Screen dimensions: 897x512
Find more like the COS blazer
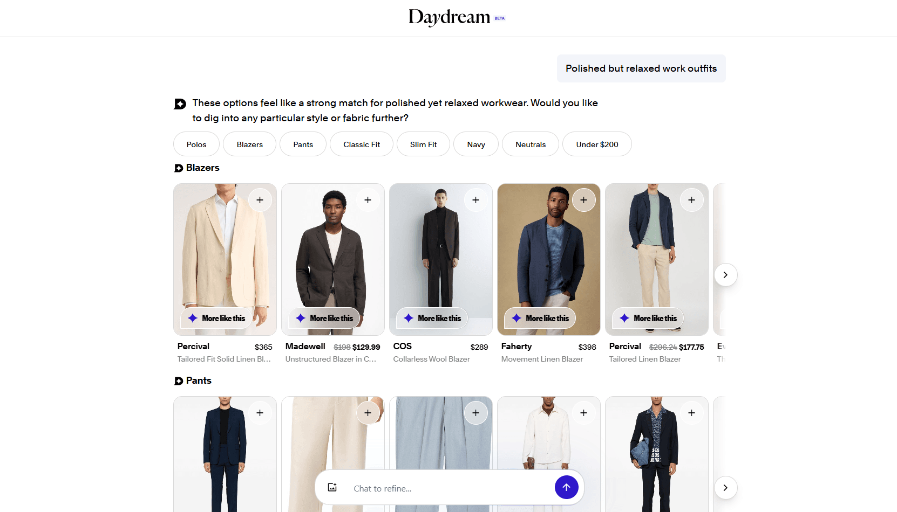coord(432,318)
